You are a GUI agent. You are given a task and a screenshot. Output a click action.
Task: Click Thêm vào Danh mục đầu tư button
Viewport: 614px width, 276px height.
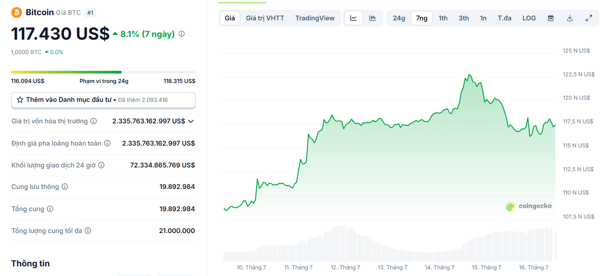click(x=104, y=100)
